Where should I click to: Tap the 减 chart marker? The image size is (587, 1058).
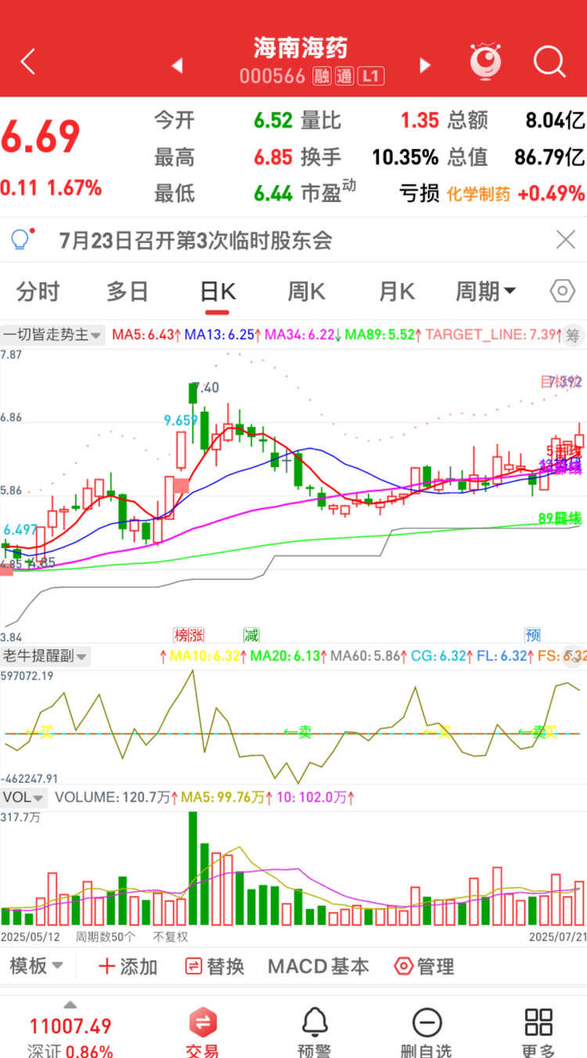251,635
